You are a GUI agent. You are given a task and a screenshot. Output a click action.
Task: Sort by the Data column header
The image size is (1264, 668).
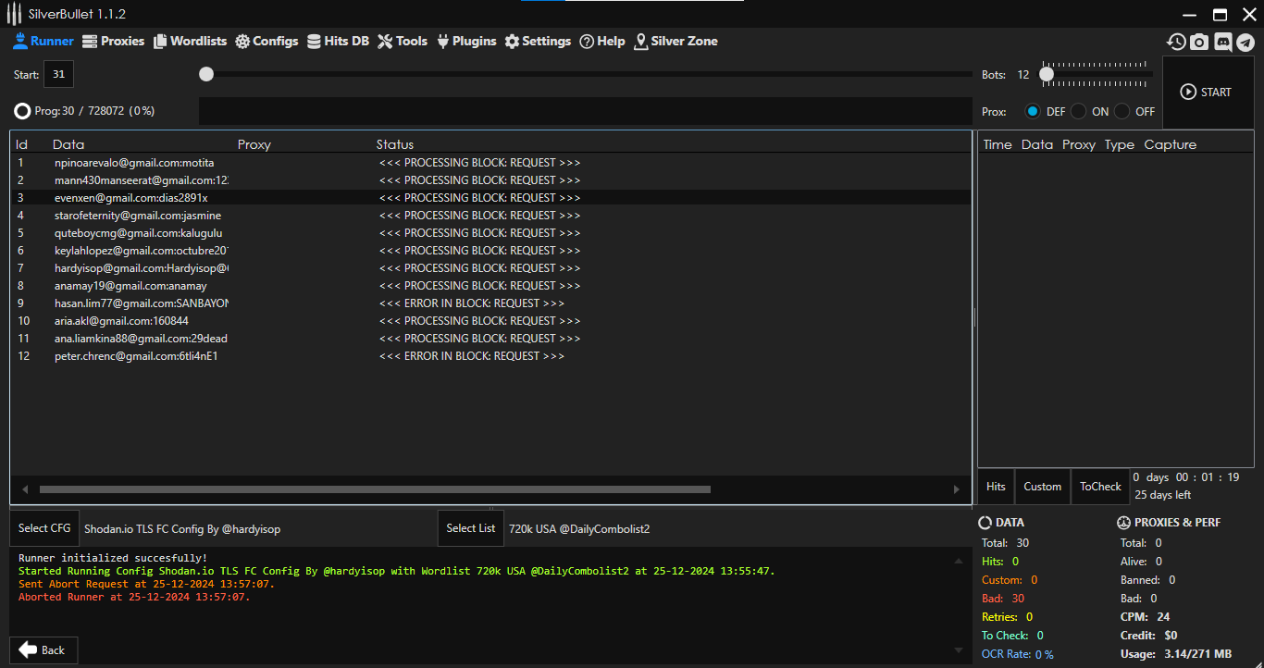(x=68, y=144)
